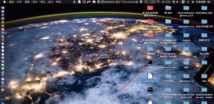Click the star icon in menu bar
Screen dimensions: 214x104
point(193,2)
